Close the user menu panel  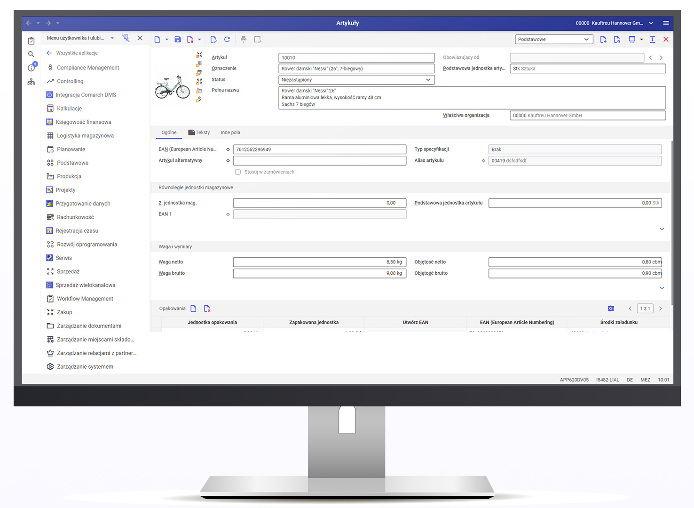click(140, 38)
